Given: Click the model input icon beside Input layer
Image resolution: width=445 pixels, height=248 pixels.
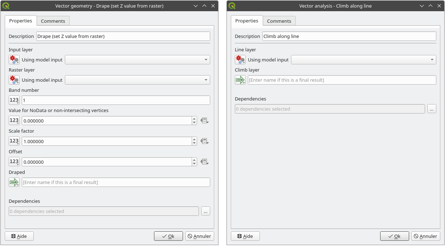Looking at the screenshot, I should pos(14,59).
